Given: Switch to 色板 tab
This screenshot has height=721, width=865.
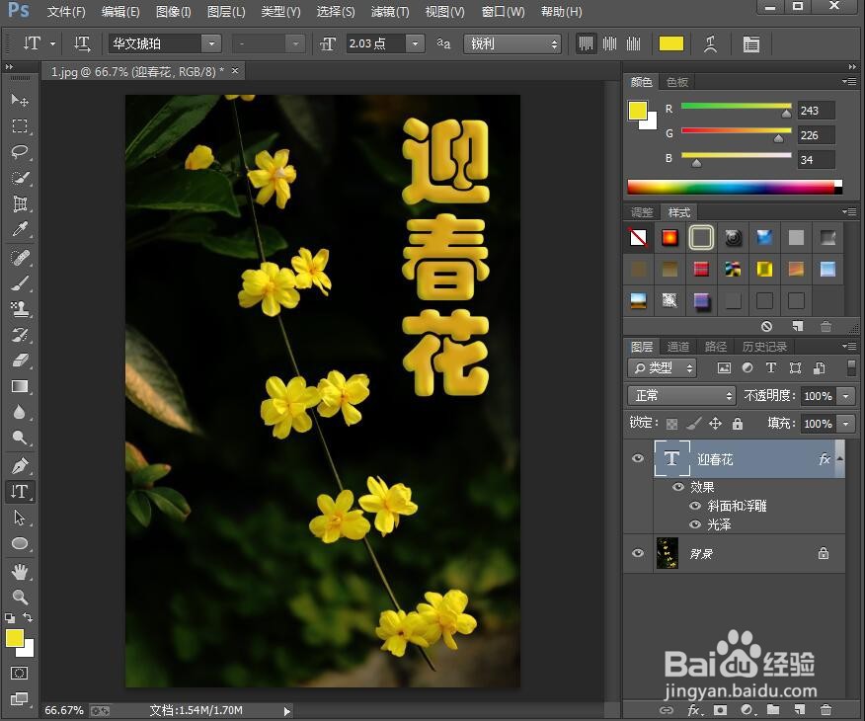Looking at the screenshot, I should click(x=676, y=82).
